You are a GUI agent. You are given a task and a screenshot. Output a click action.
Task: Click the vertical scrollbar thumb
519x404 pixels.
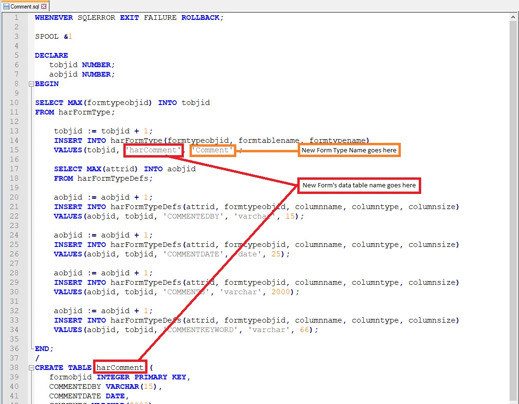[514, 208]
